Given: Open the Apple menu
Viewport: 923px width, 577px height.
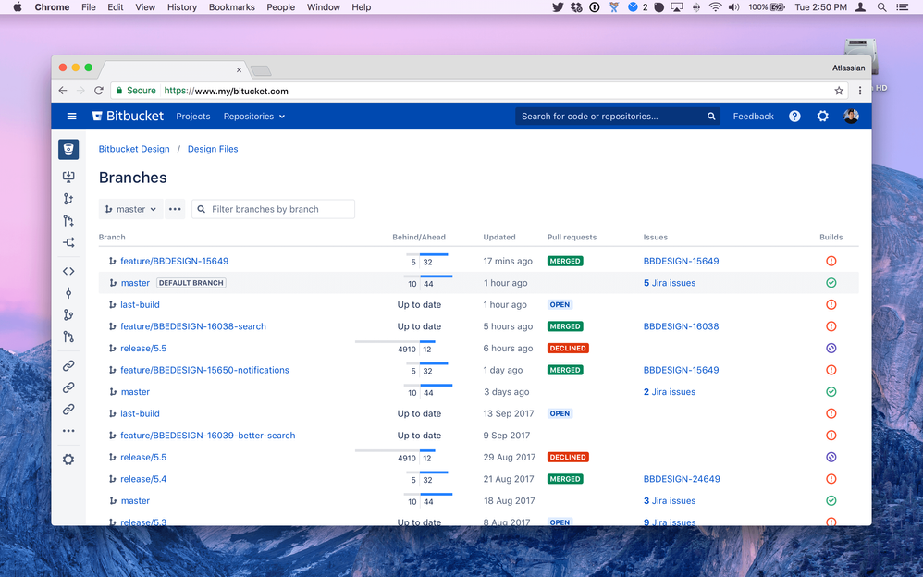Looking at the screenshot, I should pyautogui.click(x=18, y=7).
